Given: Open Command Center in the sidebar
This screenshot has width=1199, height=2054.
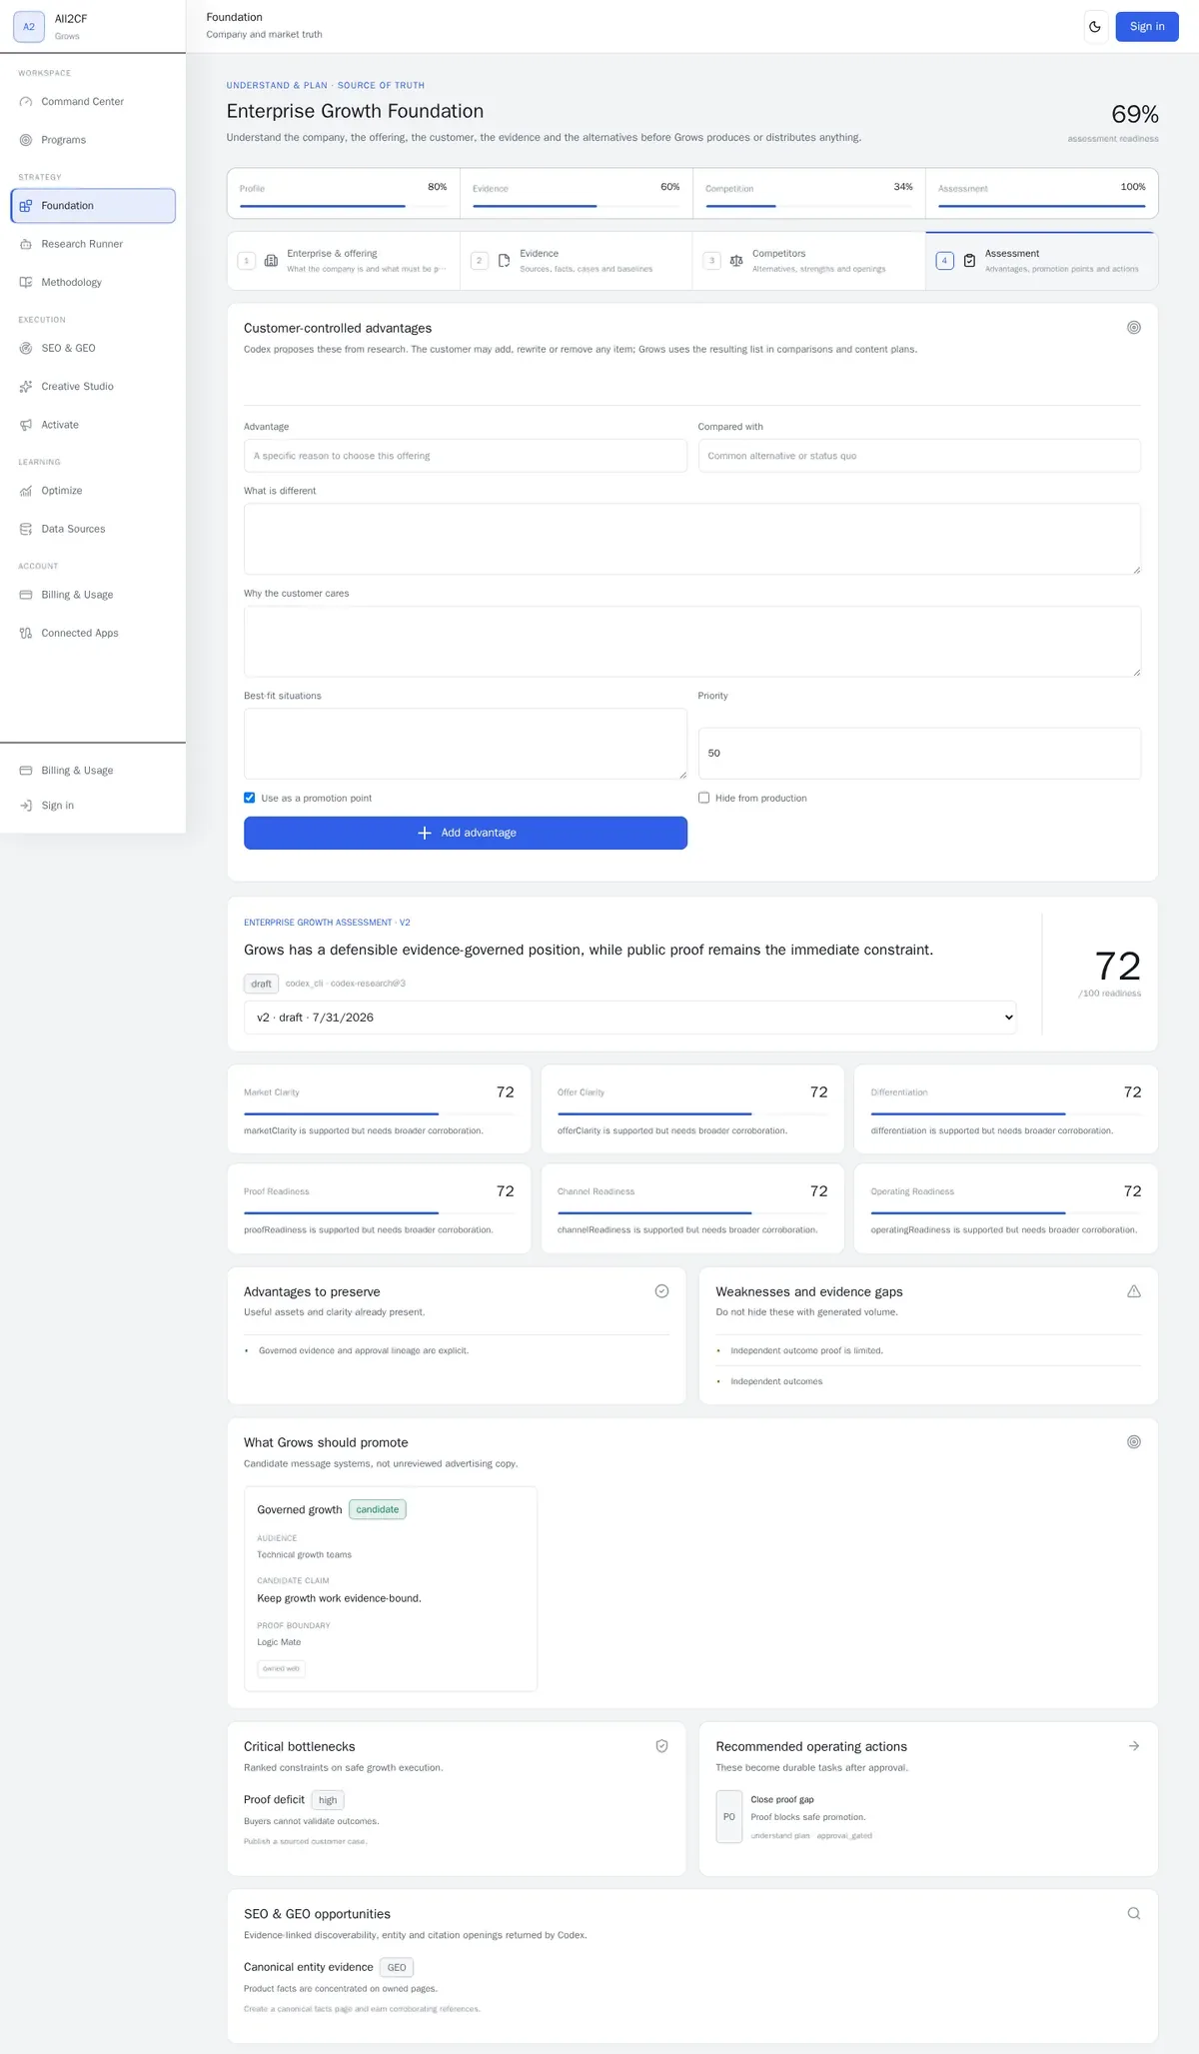Looking at the screenshot, I should pos(93,102).
